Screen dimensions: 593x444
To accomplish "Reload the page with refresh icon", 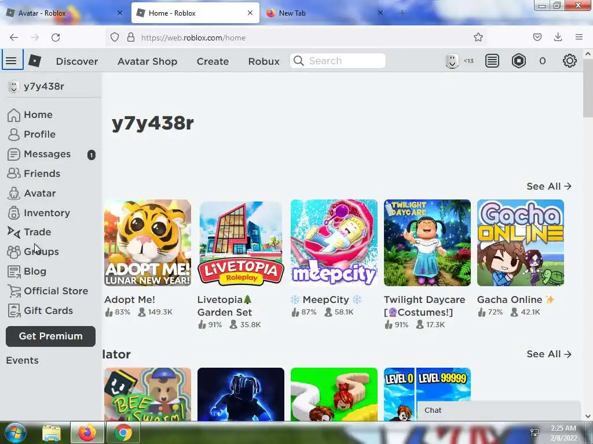I will pyautogui.click(x=56, y=38).
